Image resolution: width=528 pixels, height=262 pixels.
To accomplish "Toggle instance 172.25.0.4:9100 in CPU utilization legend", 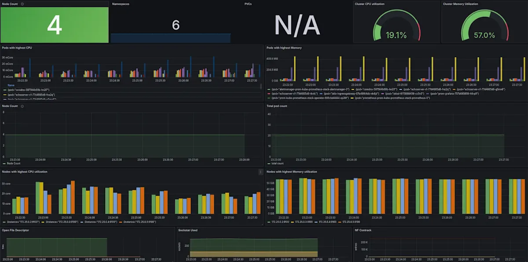I will point(99,222).
